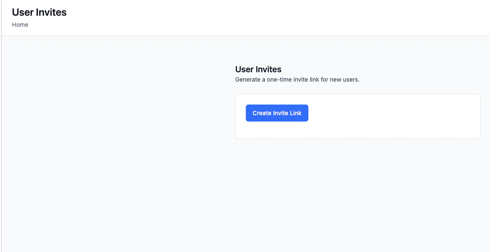Click the subtitle about generating invite links
This screenshot has width=489, height=252.
297,79
